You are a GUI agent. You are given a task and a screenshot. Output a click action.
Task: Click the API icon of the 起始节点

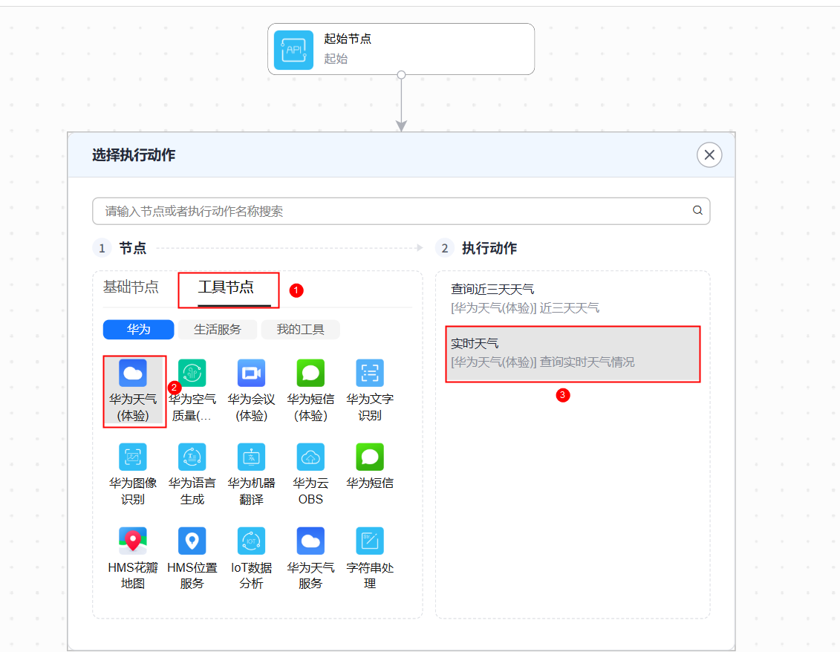click(293, 50)
